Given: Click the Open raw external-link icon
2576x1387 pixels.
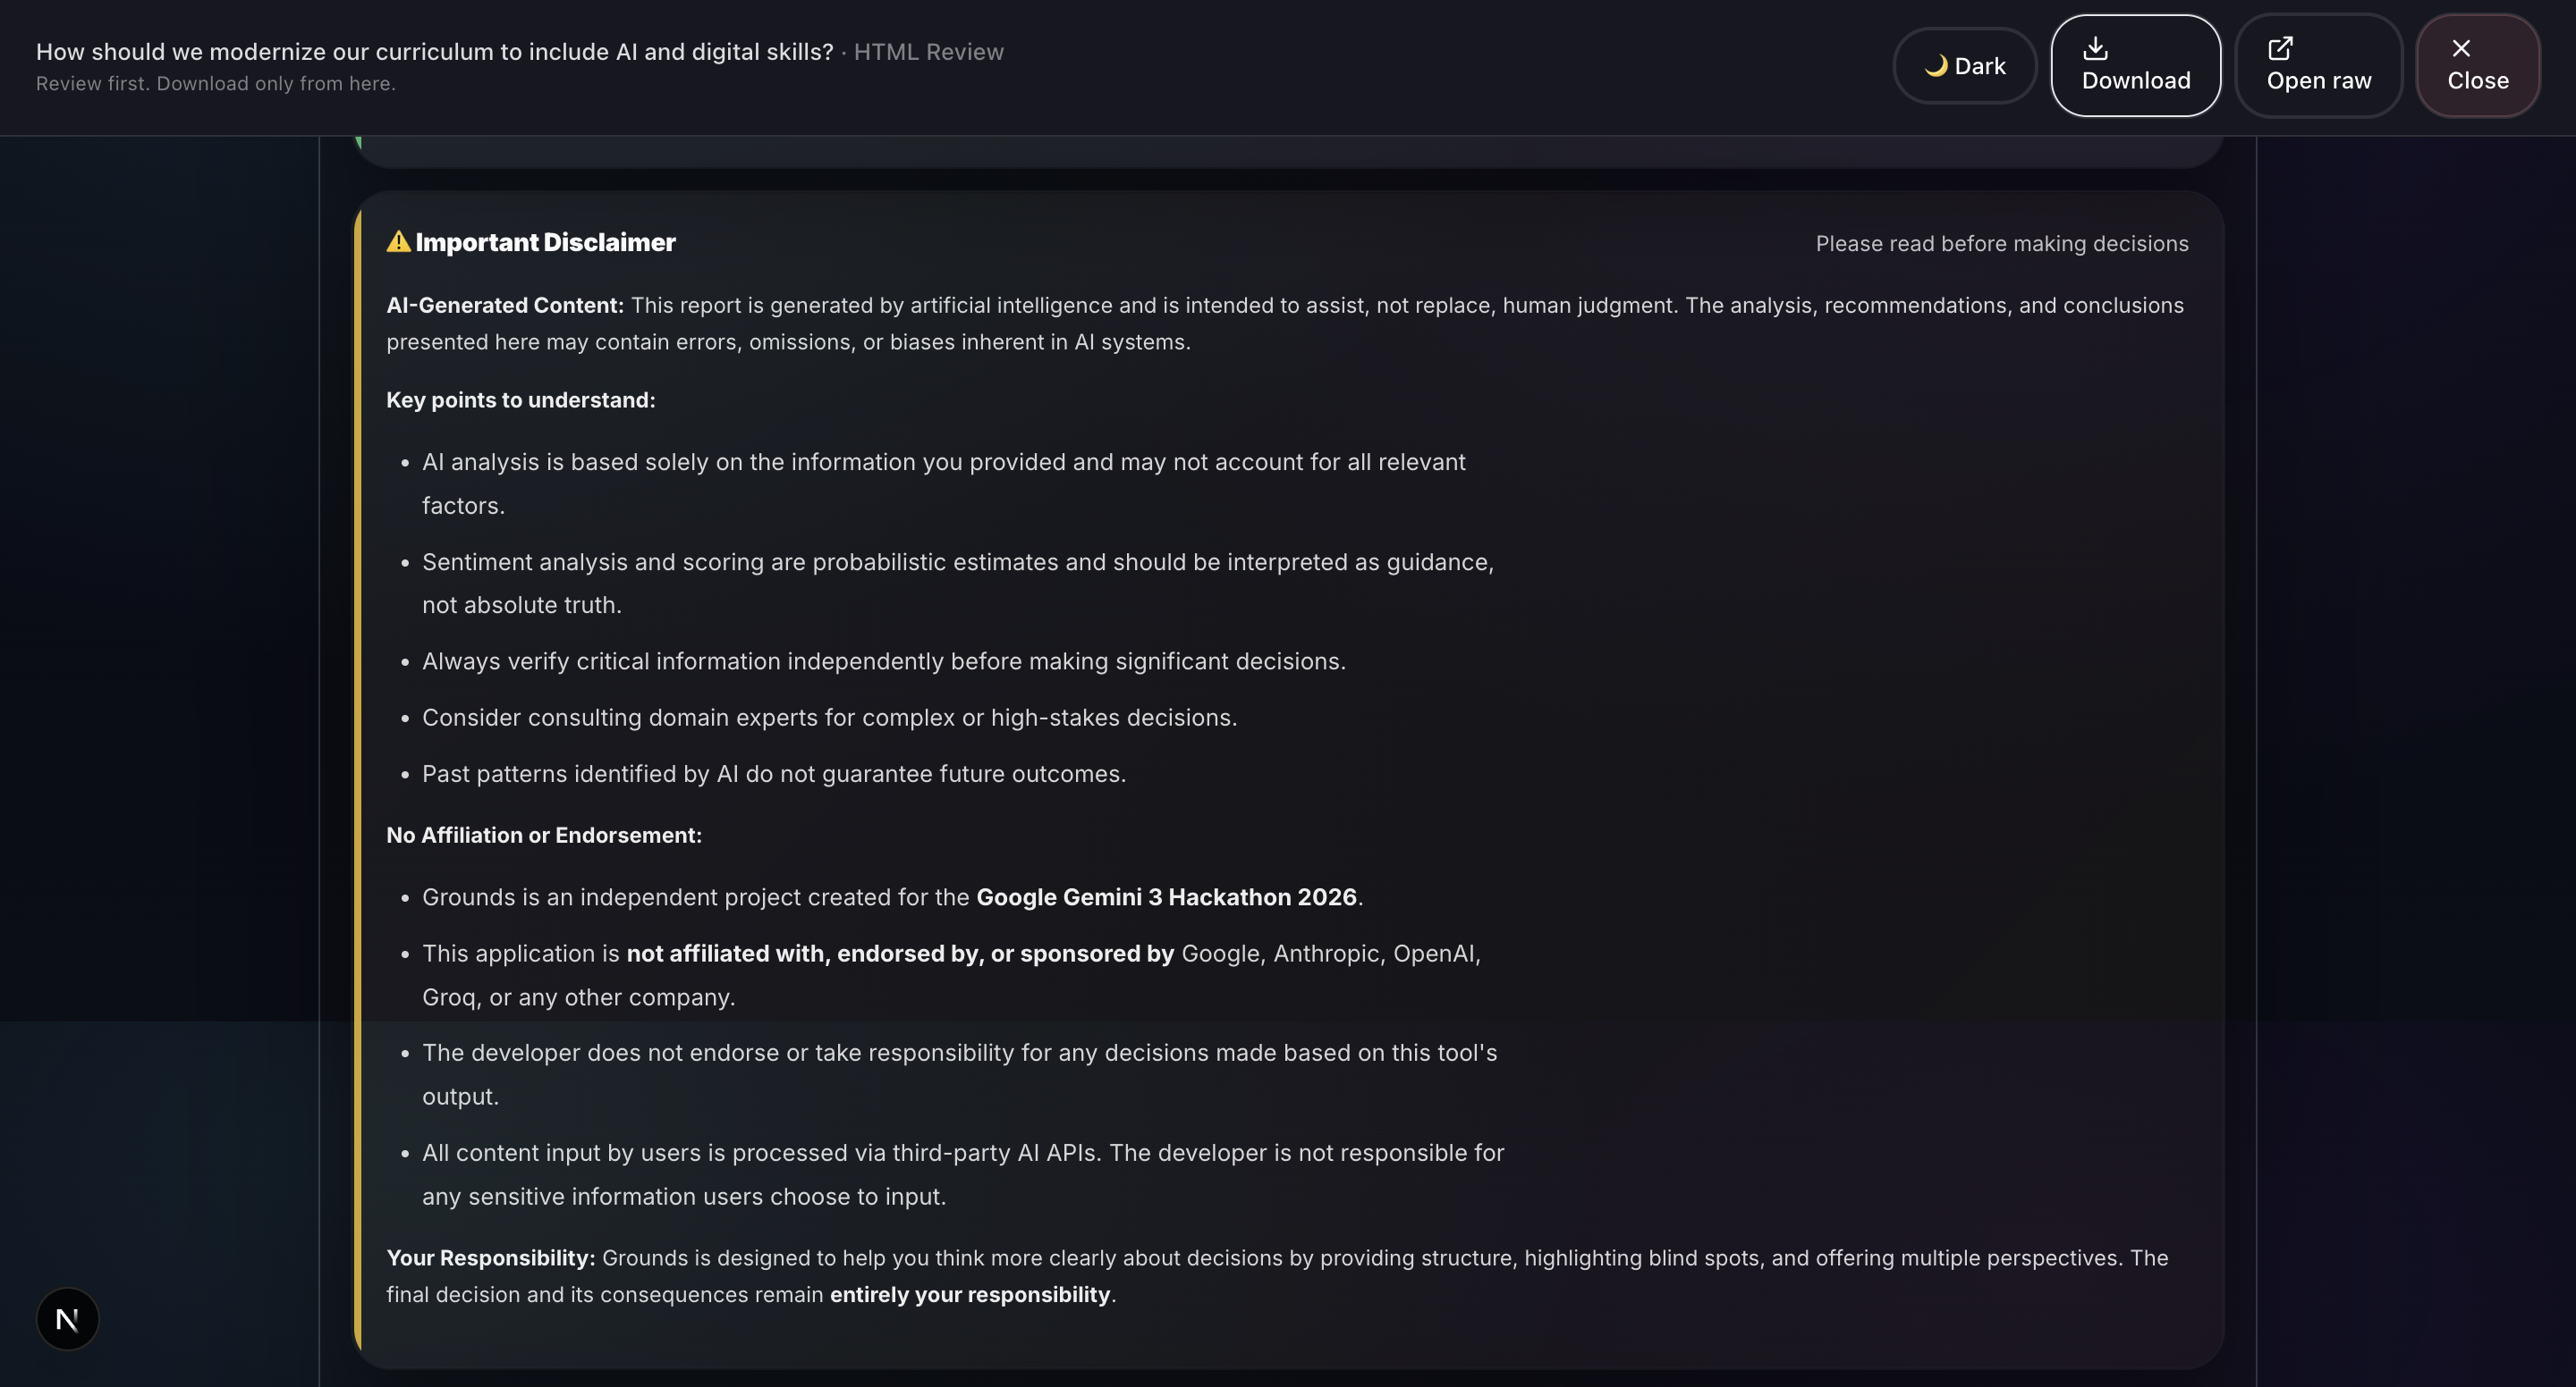Looking at the screenshot, I should coord(2280,48).
